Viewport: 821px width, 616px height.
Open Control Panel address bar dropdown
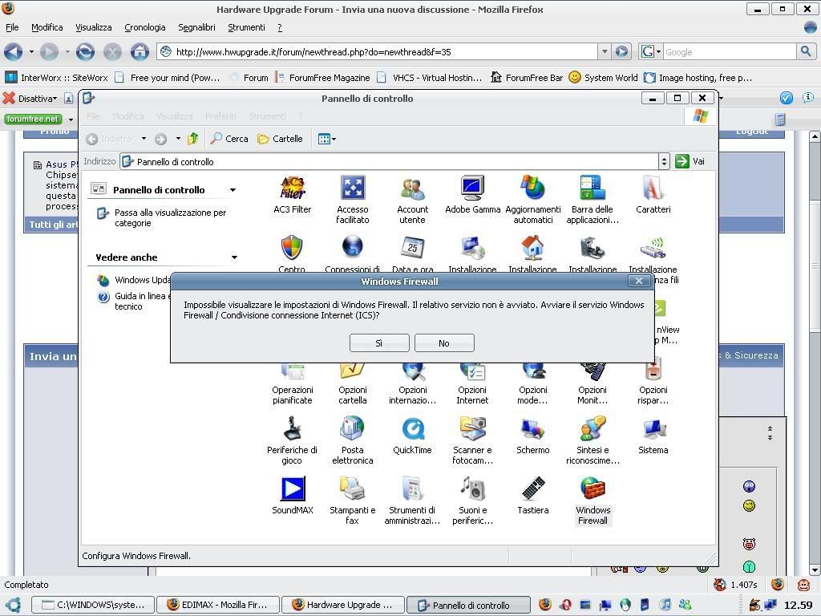tap(664, 161)
